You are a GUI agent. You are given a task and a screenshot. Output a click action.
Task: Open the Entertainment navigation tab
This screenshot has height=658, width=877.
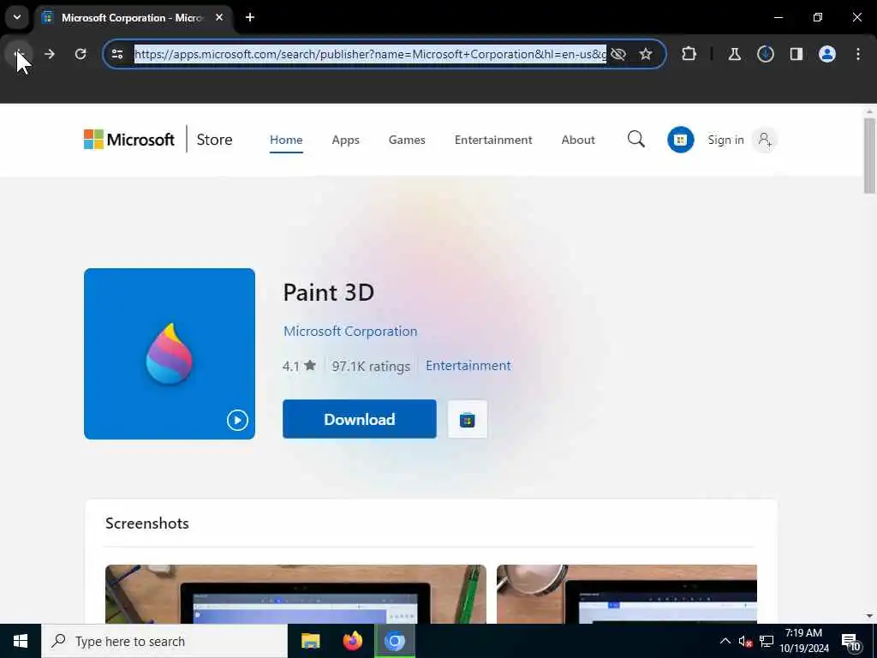[x=493, y=140]
